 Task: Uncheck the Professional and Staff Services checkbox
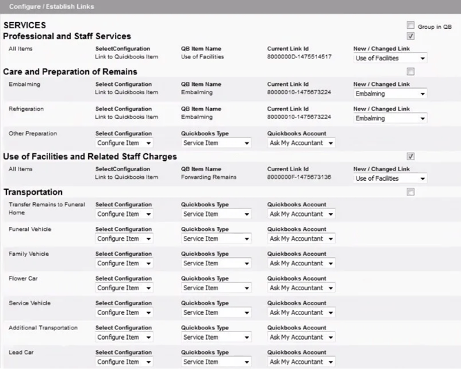[x=411, y=36]
